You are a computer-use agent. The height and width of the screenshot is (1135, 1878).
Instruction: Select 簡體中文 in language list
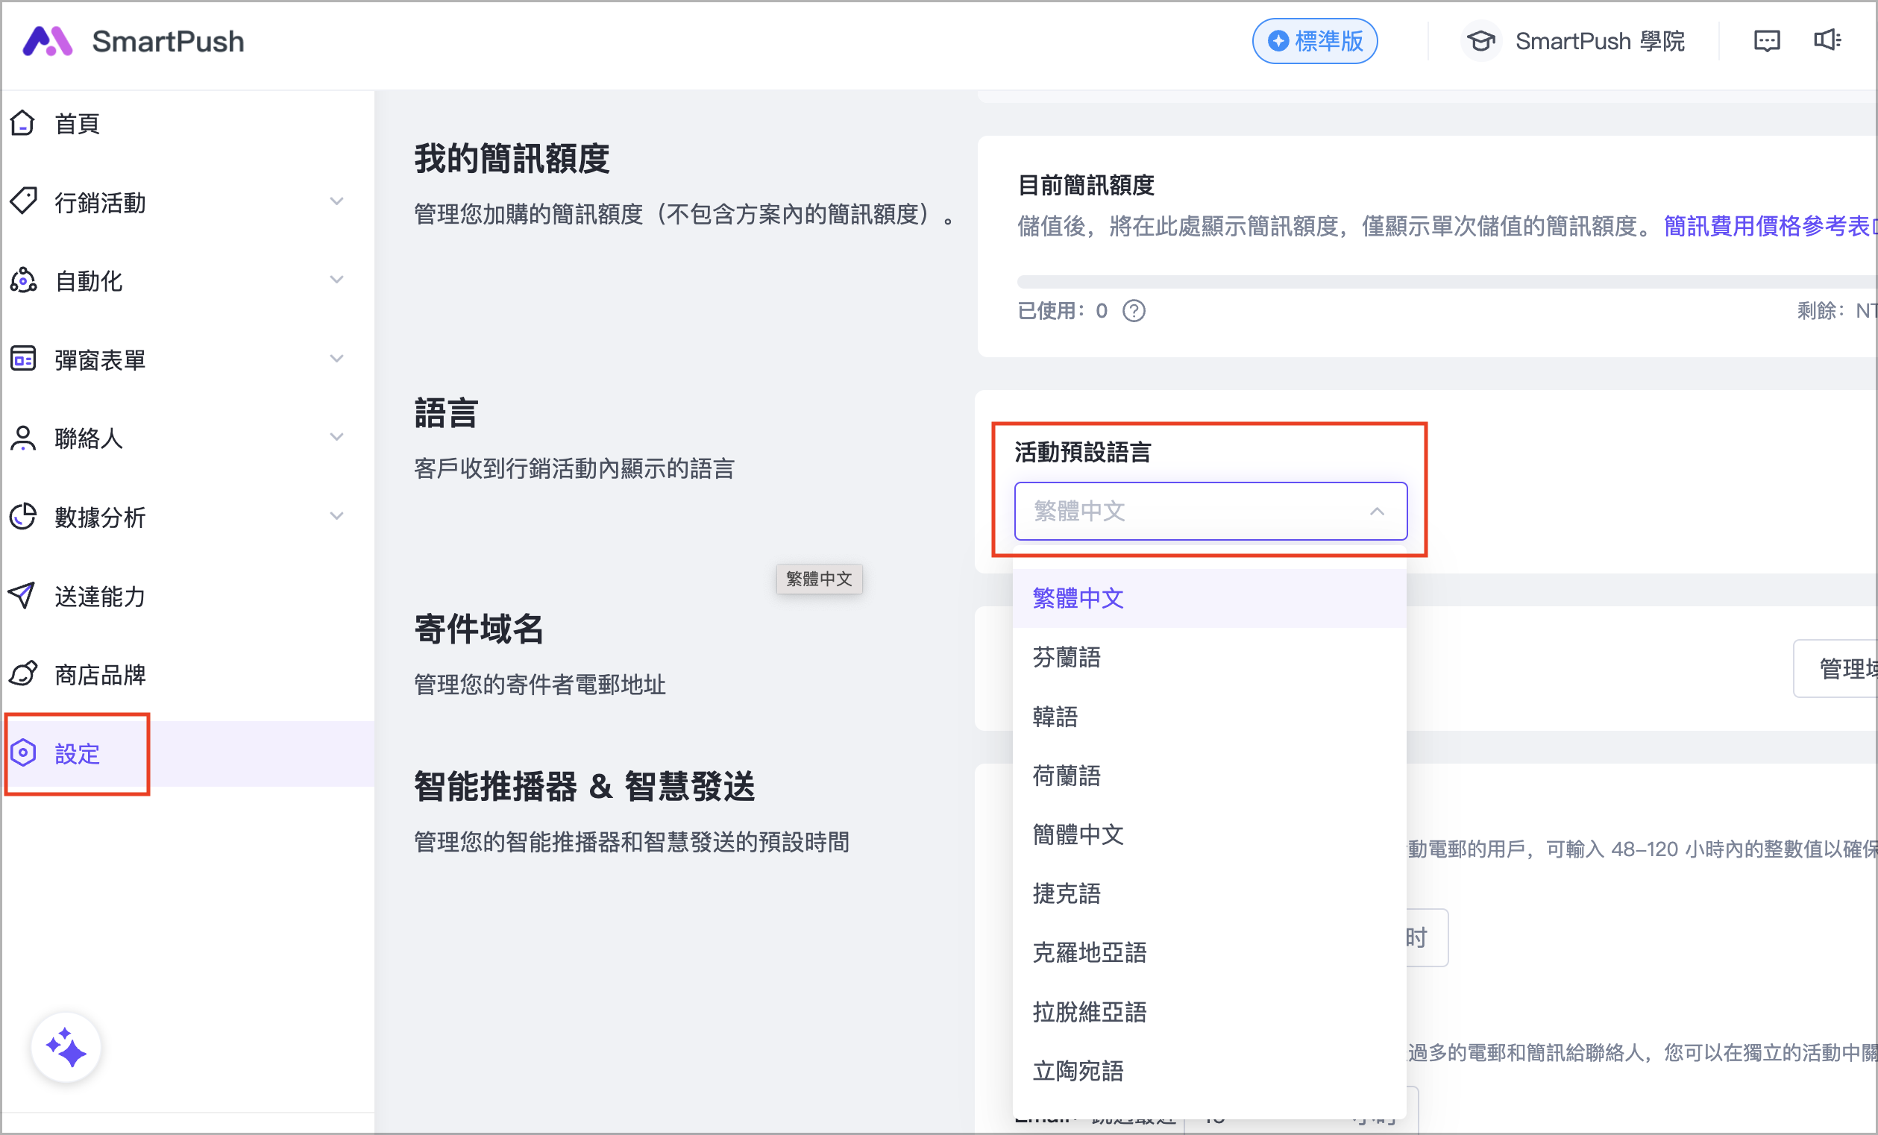pos(1209,834)
